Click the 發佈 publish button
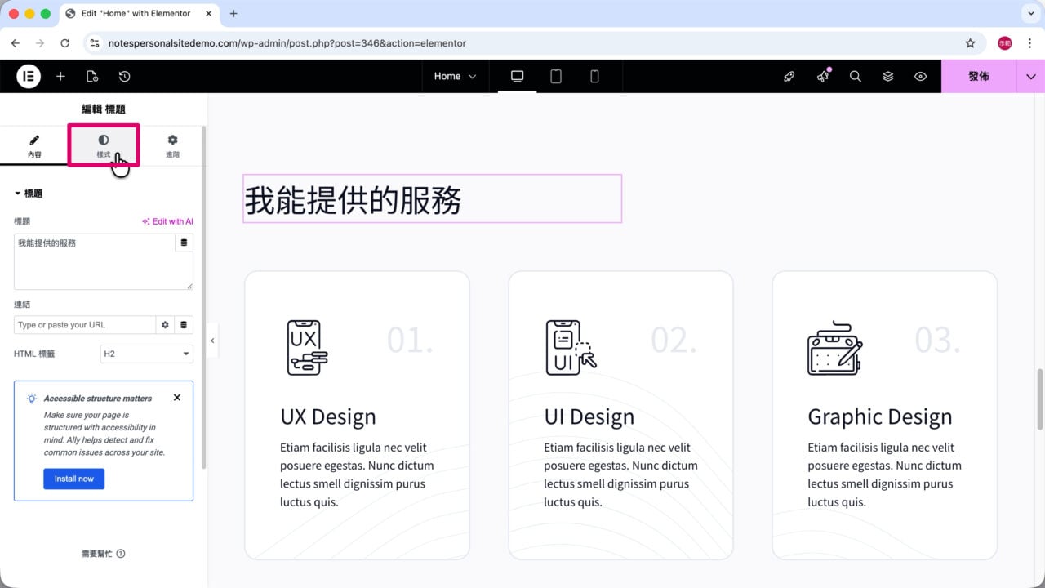Screen dimensions: 1045x588 coord(979,76)
